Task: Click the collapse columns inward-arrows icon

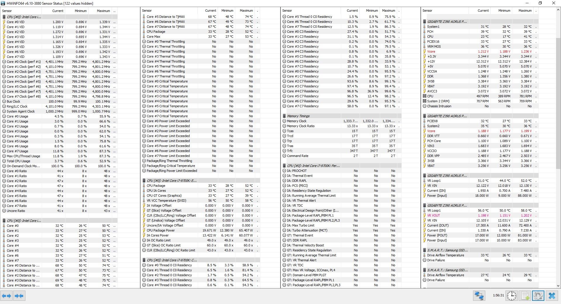Action: pos(19,296)
